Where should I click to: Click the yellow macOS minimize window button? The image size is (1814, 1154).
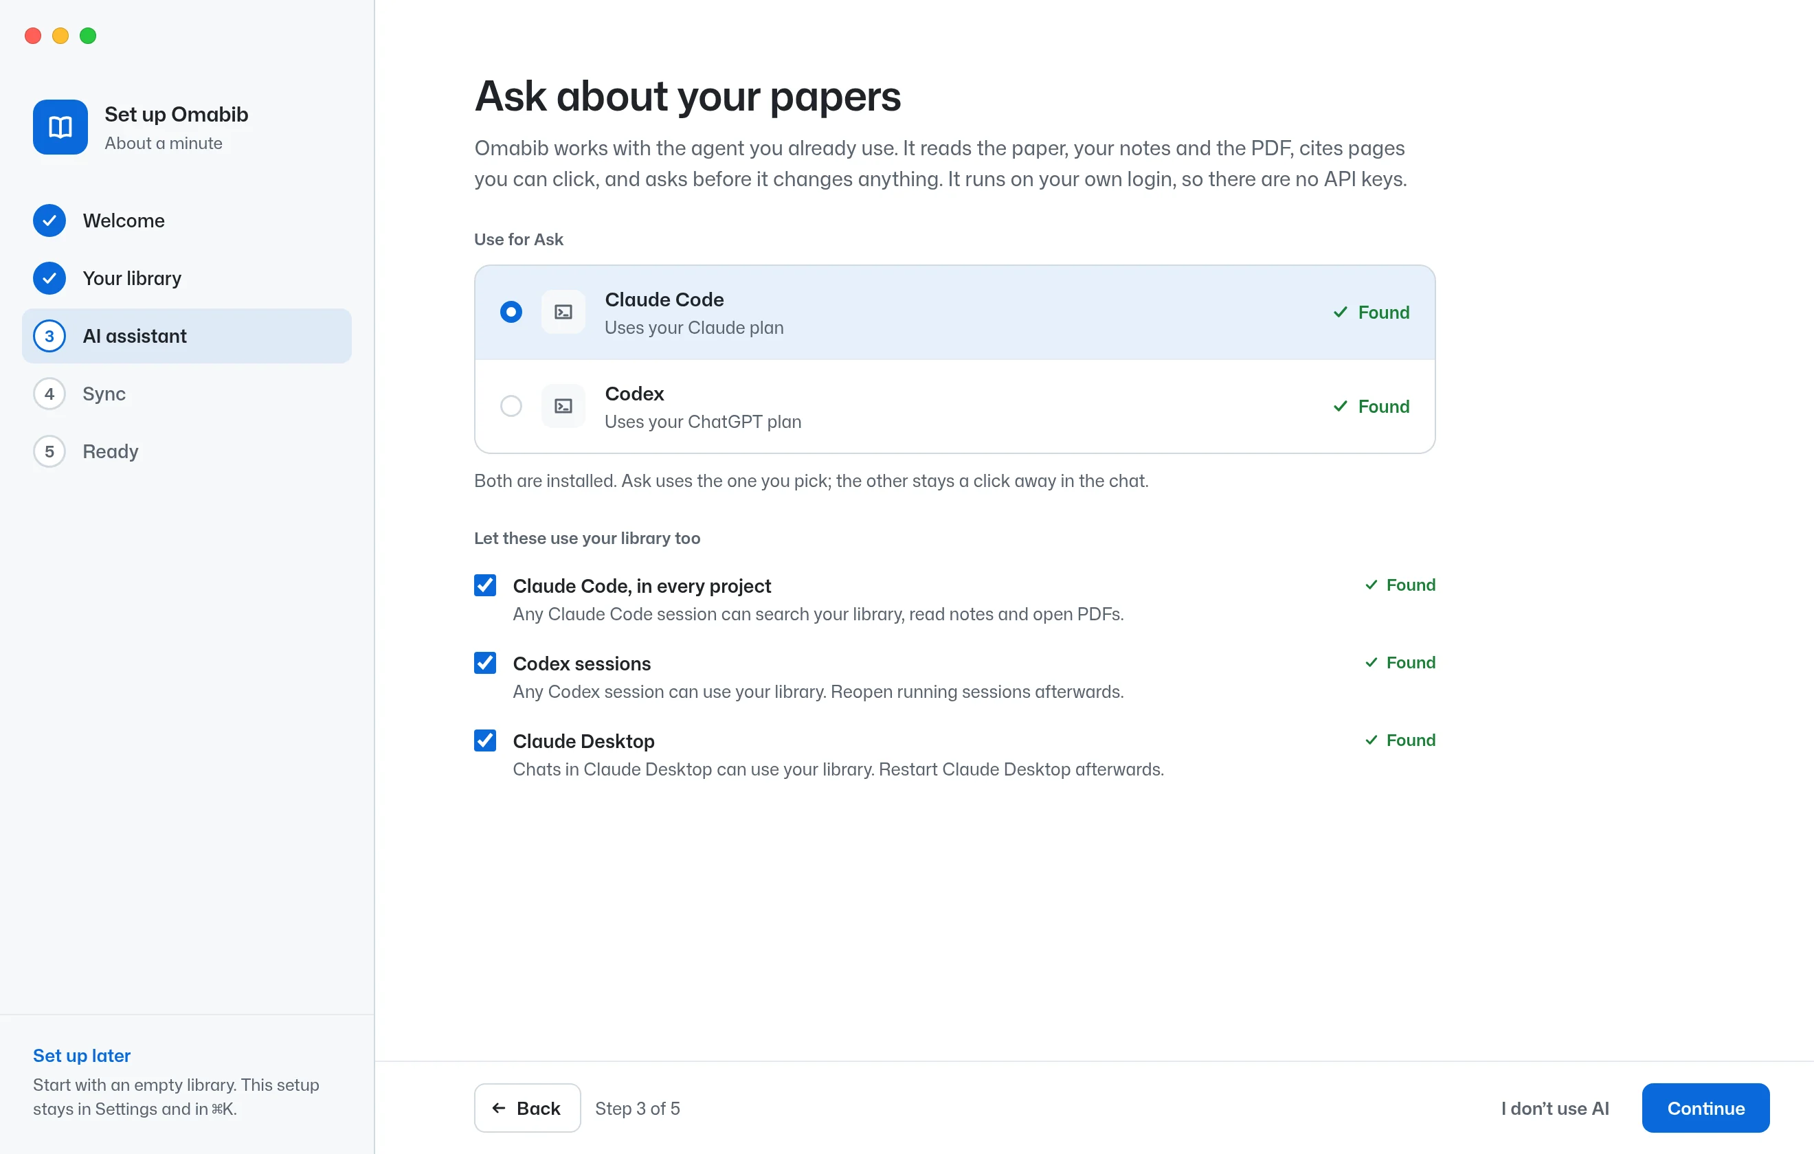(x=60, y=36)
